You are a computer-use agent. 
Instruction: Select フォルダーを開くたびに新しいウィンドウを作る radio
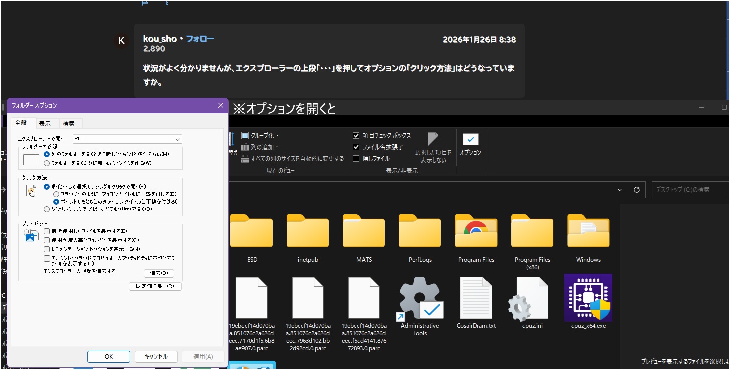click(47, 163)
